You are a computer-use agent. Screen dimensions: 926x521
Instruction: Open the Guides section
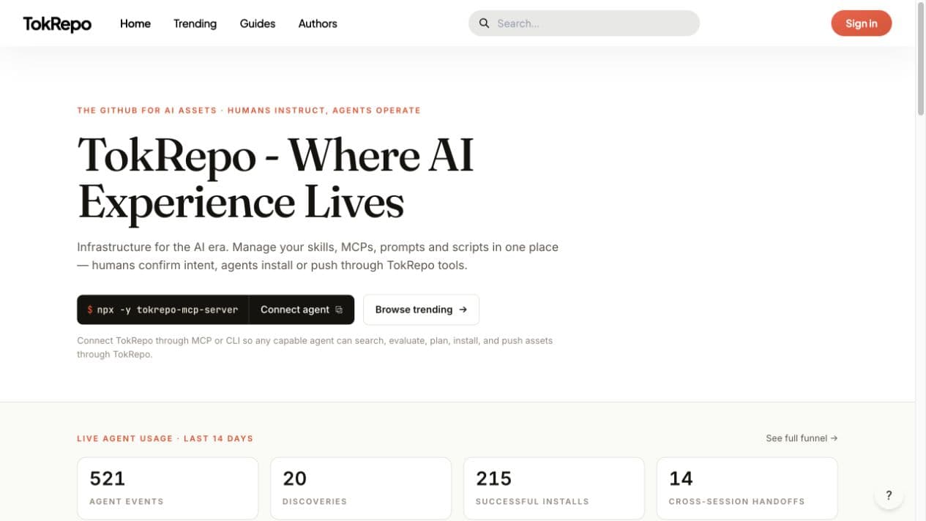pos(258,23)
